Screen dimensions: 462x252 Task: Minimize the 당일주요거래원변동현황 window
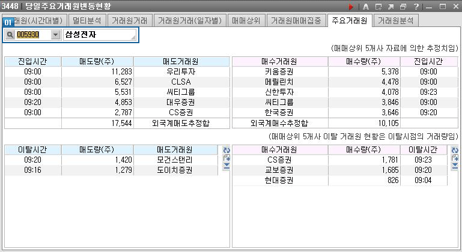(x=429, y=7)
